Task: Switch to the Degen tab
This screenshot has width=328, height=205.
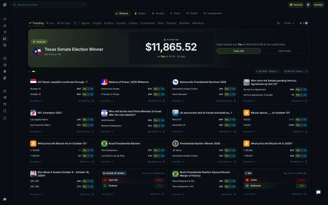Action: click(140, 13)
